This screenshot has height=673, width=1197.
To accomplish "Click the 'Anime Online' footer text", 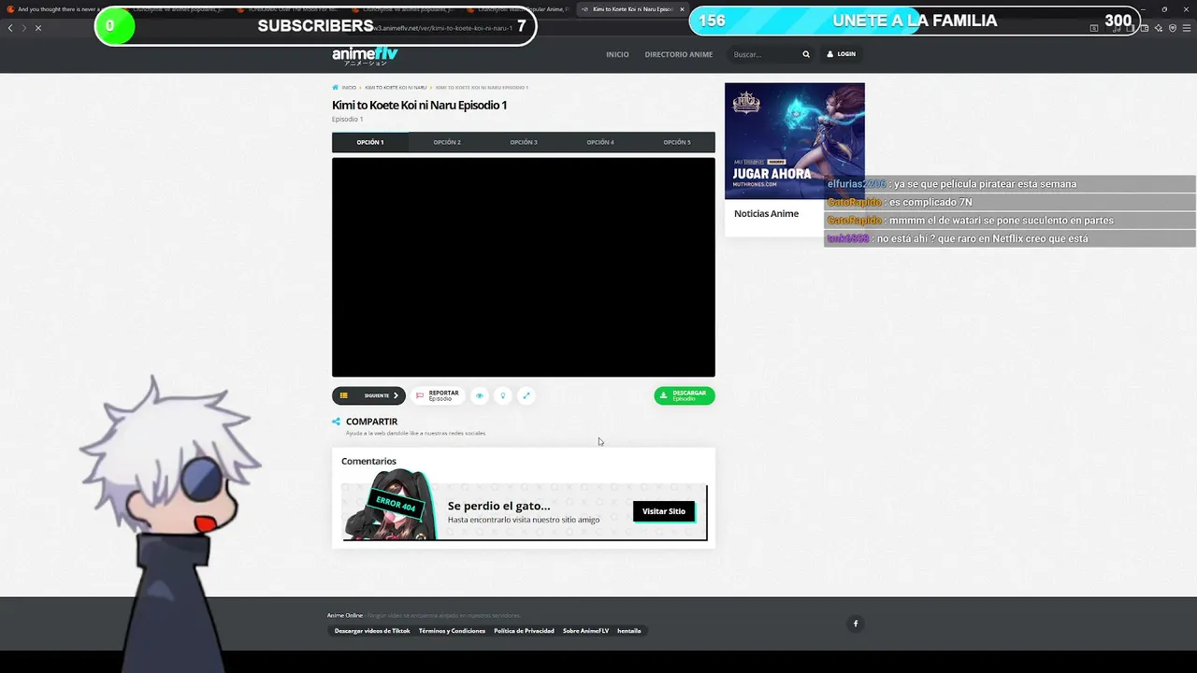I will pyautogui.click(x=345, y=615).
